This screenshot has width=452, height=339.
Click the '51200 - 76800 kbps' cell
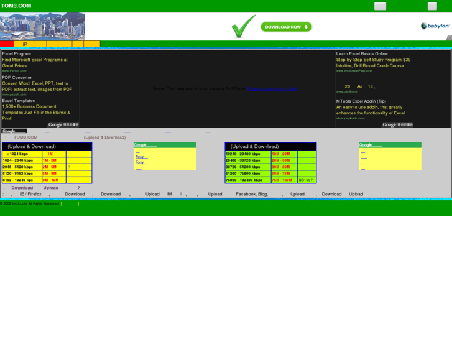coord(248,174)
